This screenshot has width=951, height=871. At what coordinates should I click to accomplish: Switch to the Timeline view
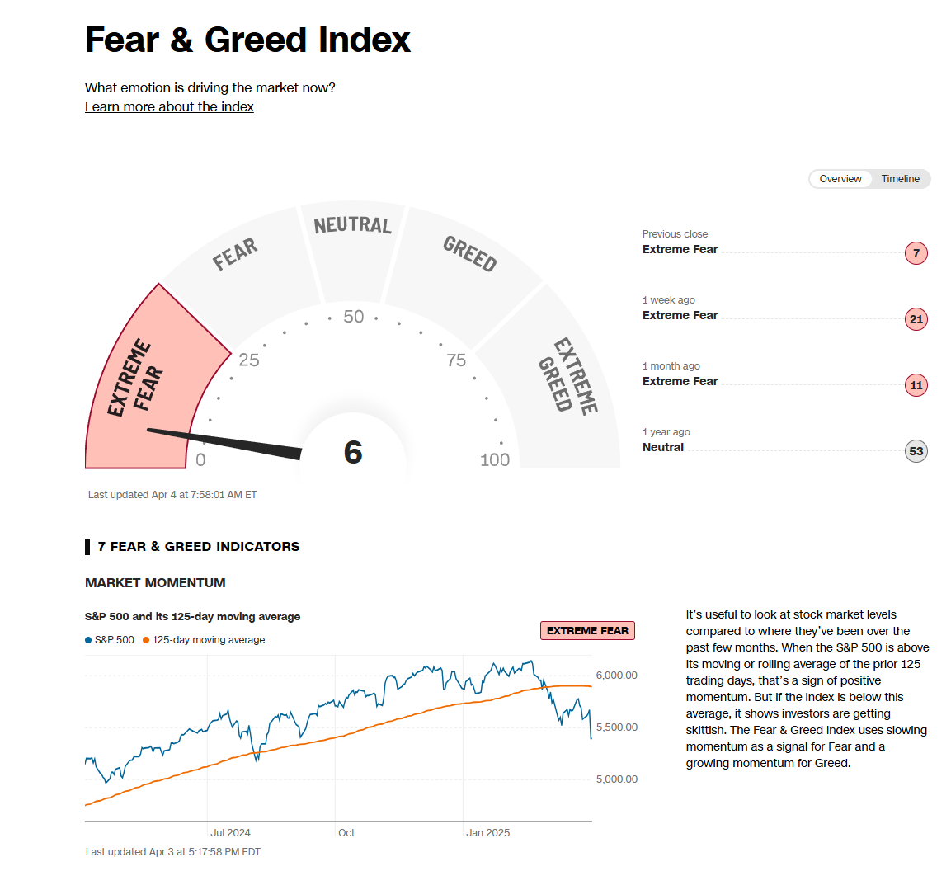[900, 179]
